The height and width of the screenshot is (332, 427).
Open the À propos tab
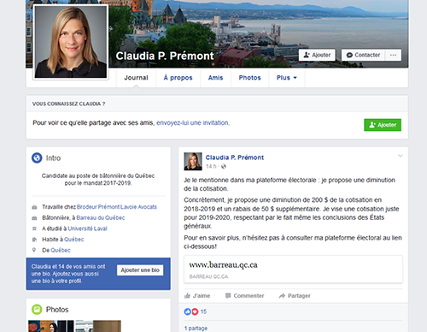tap(178, 78)
